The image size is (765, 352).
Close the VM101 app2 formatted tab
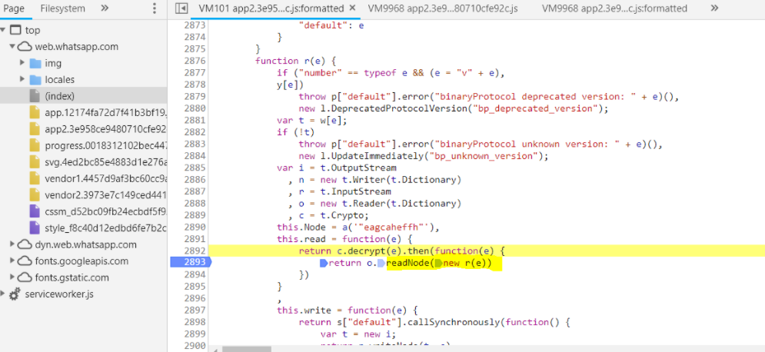tap(352, 8)
